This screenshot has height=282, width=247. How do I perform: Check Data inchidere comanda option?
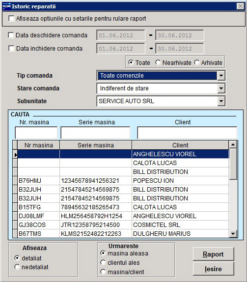click(11, 48)
